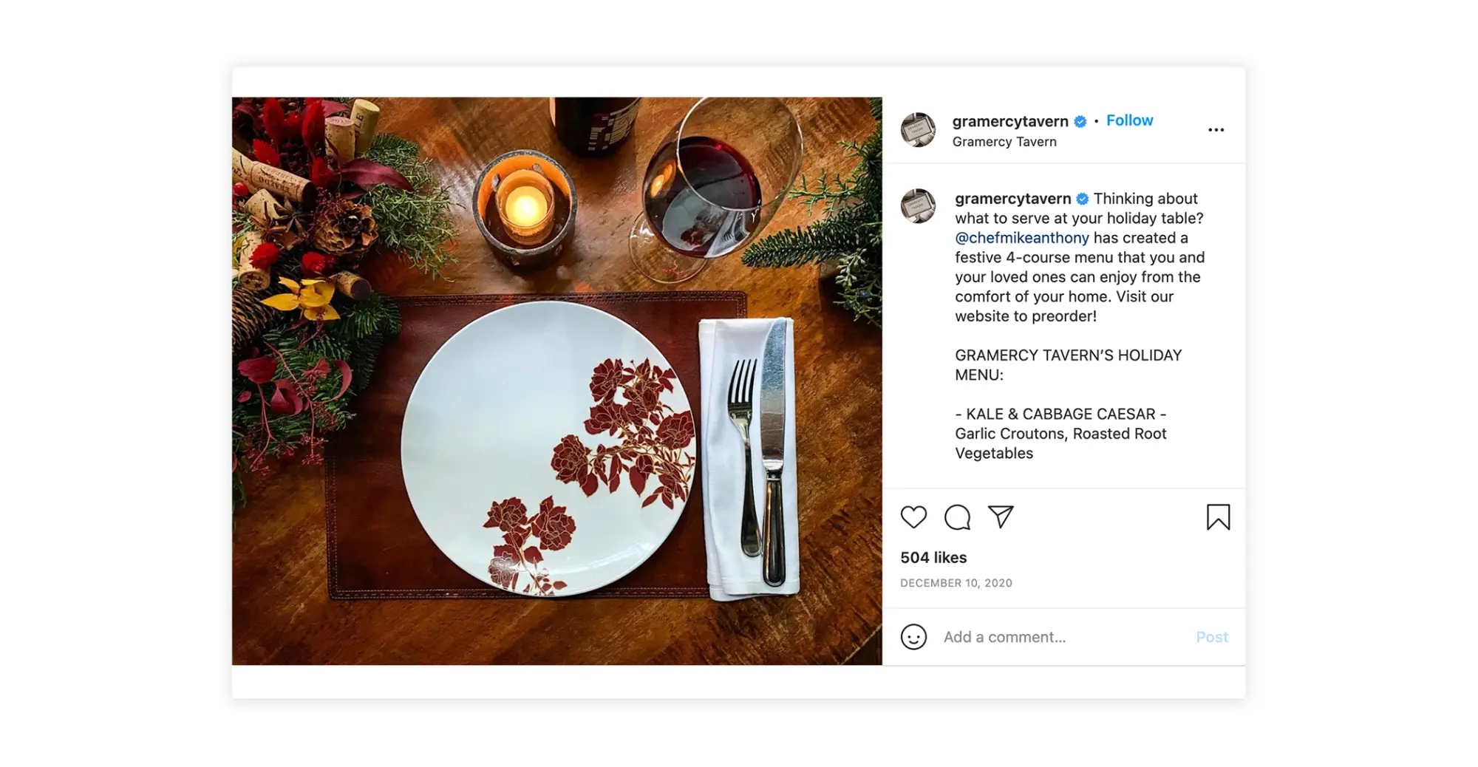Open comments with the speech bubble icon
This screenshot has width=1478, height=767.
point(958,518)
